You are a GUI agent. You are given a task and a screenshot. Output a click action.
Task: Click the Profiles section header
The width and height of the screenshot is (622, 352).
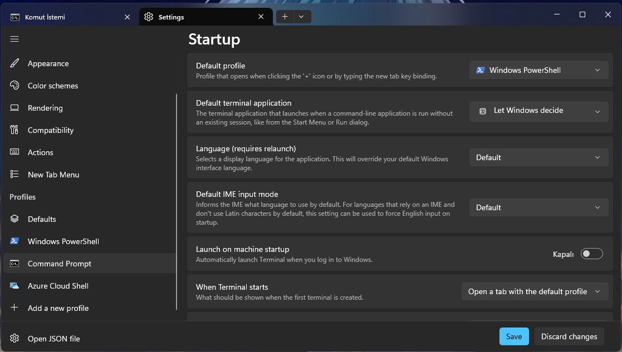click(x=23, y=197)
